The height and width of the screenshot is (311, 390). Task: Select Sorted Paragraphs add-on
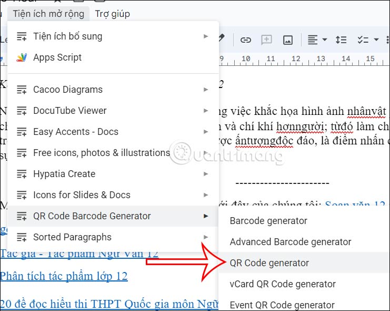coord(113,237)
